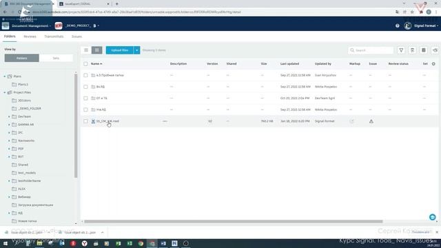
Task: Select the Shared folder in tree
Action: tap(23, 165)
